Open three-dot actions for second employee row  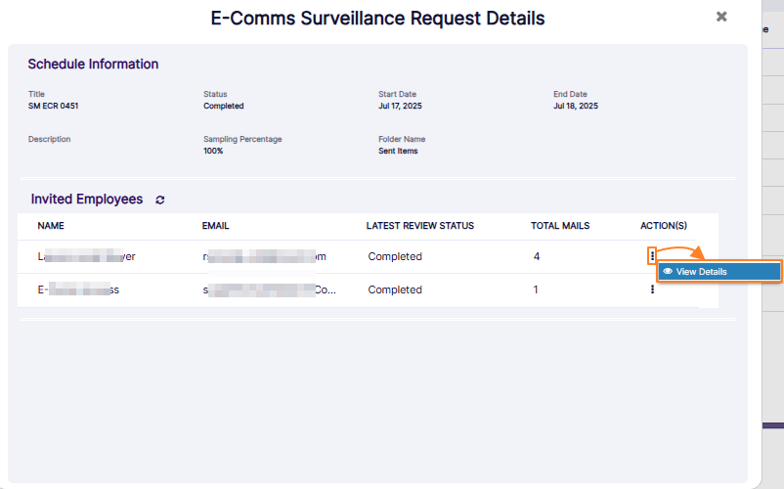point(652,289)
